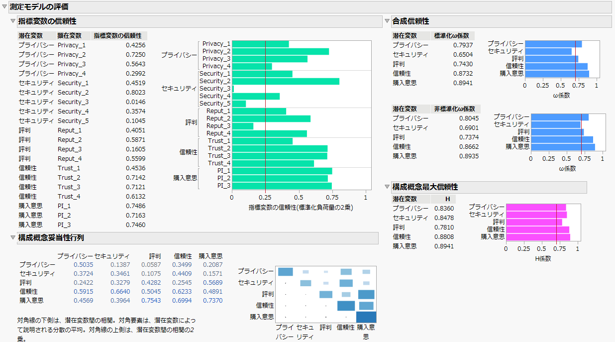Click the 購入意思 bar in standardized ω chart
Image resolution: width=615 pixels, height=342 pixels.
(x=557, y=74)
